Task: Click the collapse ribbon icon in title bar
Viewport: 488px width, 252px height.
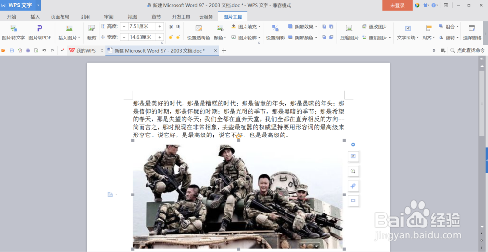Action: (x=446, y=5)
